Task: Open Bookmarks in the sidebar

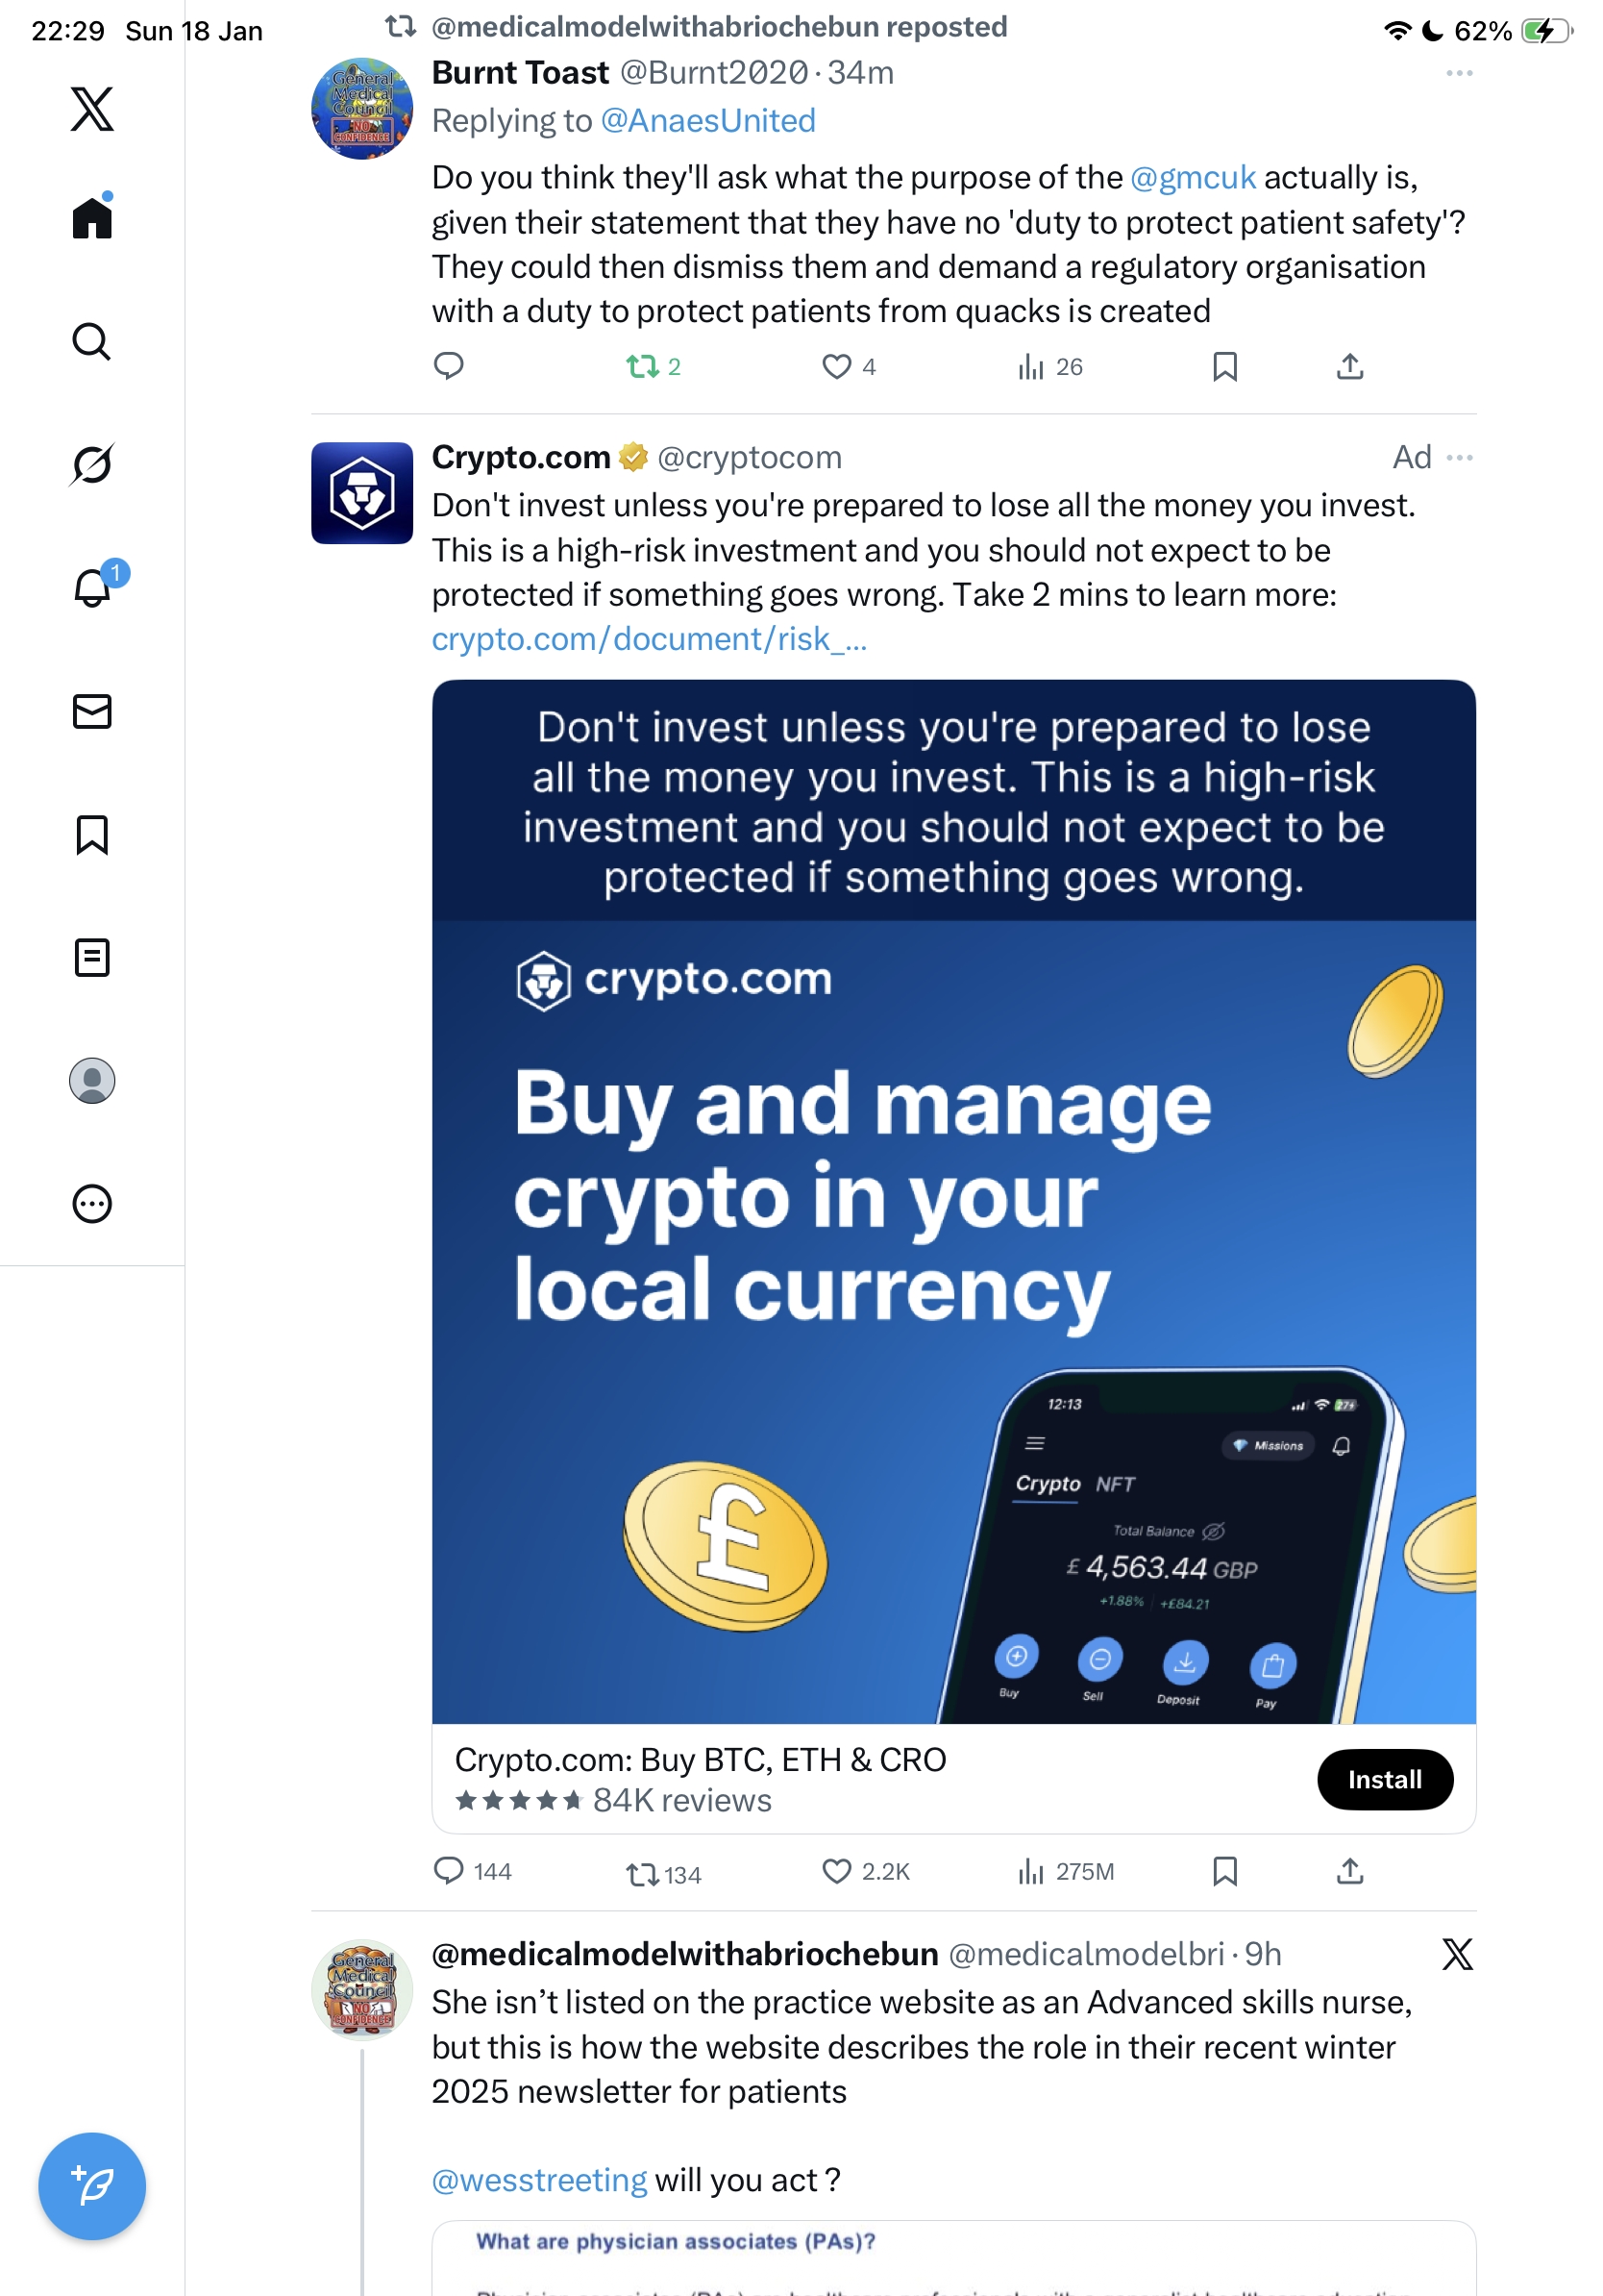Action: 92,834
